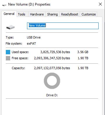
Task: Click the Capacity bytes value
Action: click(52, 68)
